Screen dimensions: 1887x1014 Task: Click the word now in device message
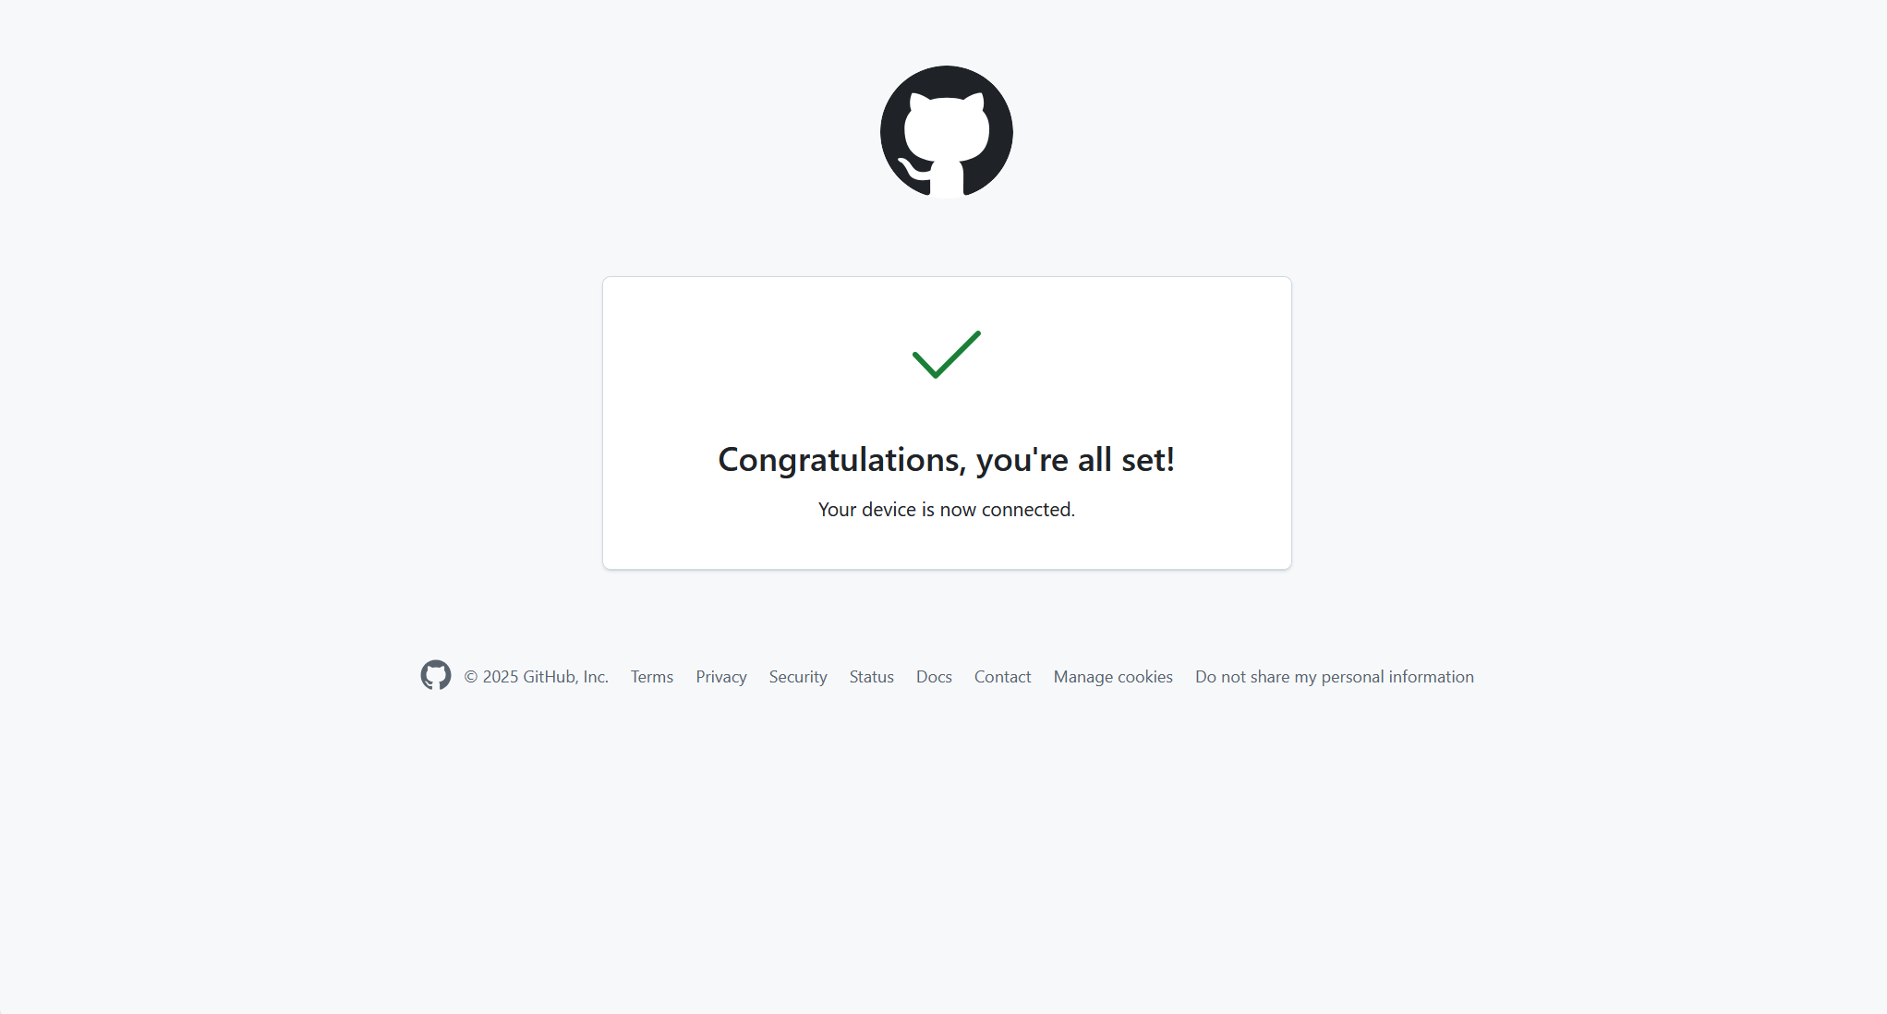click(x=958, y=510)
